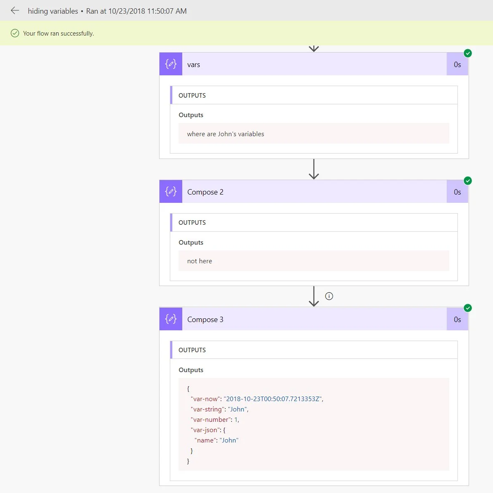The image size is (493, 493).
Task: Click the OUTPUTS section header in Compose 3
Action: tap(192, 350)
